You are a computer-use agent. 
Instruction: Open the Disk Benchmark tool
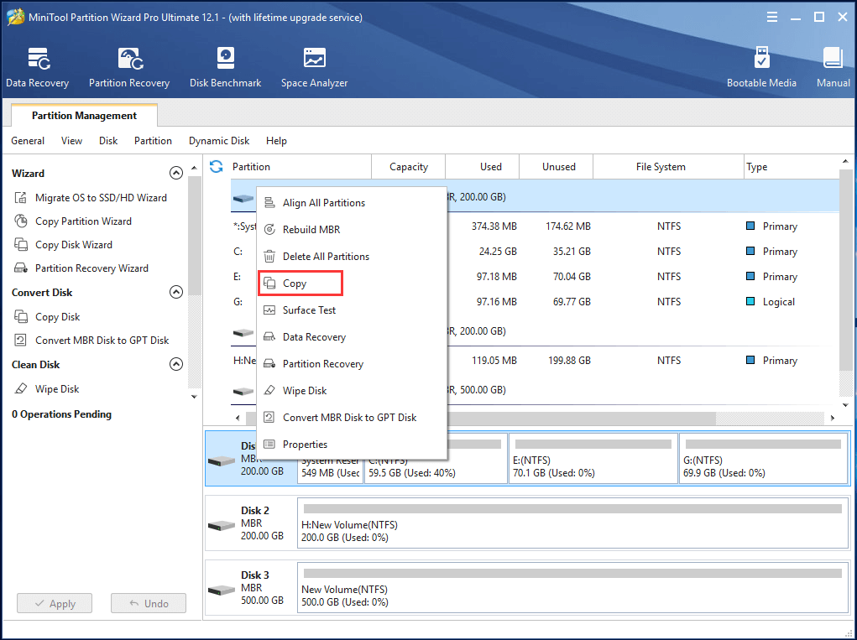coord(225,59)
